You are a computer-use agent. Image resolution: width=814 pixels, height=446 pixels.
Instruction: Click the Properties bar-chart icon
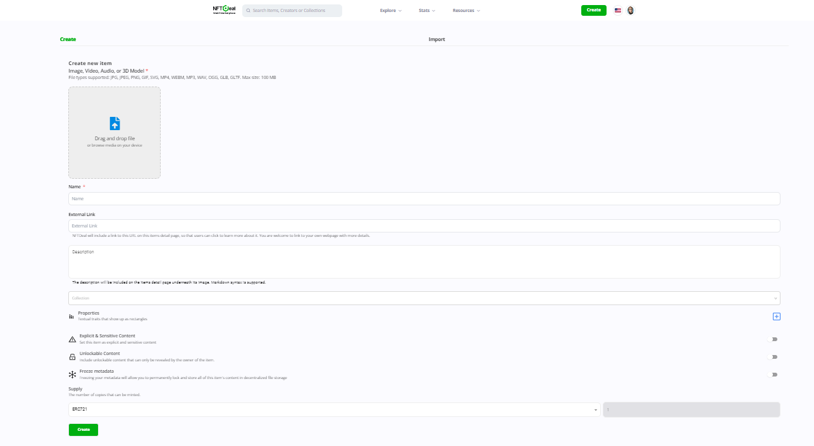pos(71,316)
